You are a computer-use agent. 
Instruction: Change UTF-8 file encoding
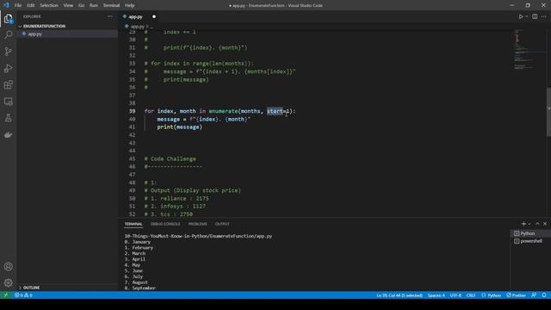tap(455, 295)
